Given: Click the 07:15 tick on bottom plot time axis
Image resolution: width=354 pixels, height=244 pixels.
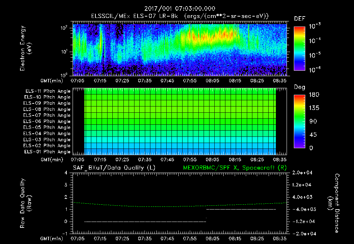Looking at the screenshot, I should [x=100, y=238].
